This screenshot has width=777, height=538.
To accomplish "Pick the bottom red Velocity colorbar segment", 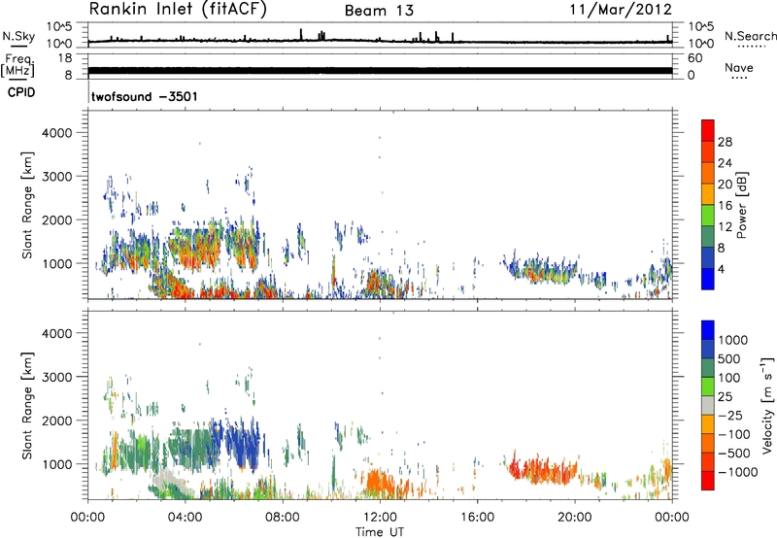I will pyautogui.click(x=708, y=481).
